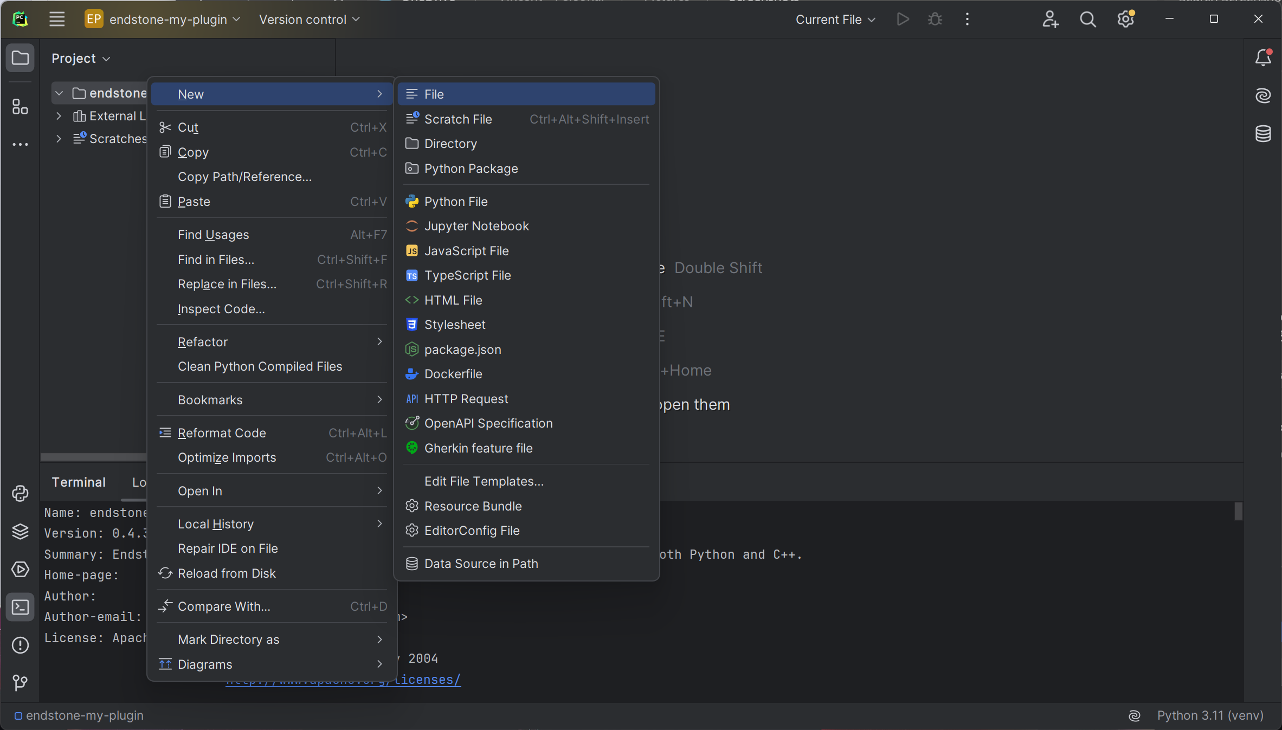This screenshot has width=1282, height=730.
Task: Open AI Assistant from the right sidebar
Action: click(x=1264, y=95)
